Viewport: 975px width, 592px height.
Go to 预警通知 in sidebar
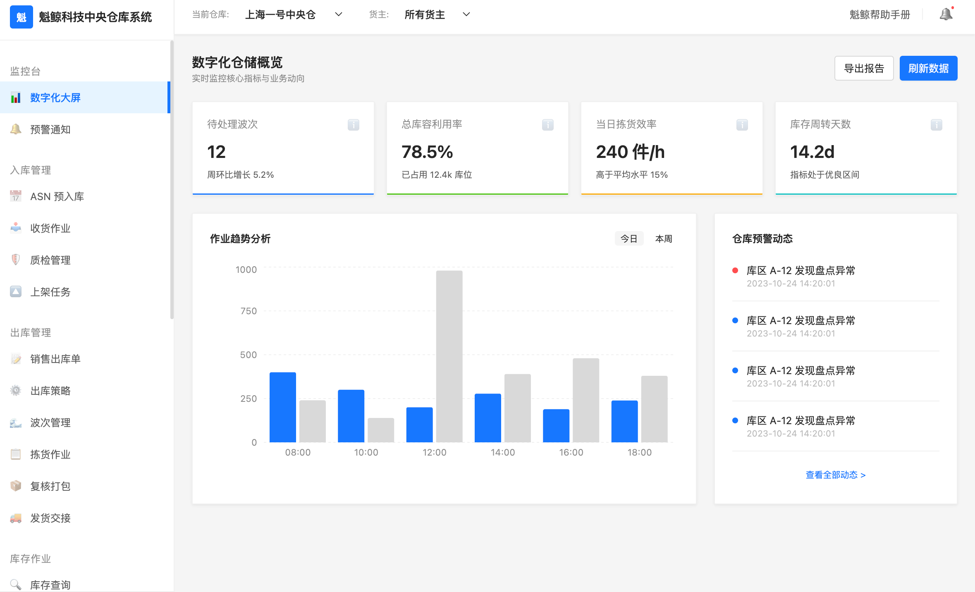pyautogui.click(x=85, y=129)
